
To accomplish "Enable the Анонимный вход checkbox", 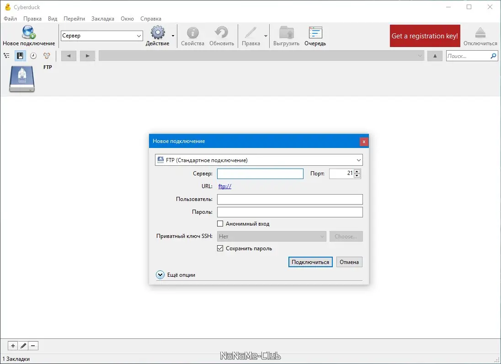I will tap(220, 223).
